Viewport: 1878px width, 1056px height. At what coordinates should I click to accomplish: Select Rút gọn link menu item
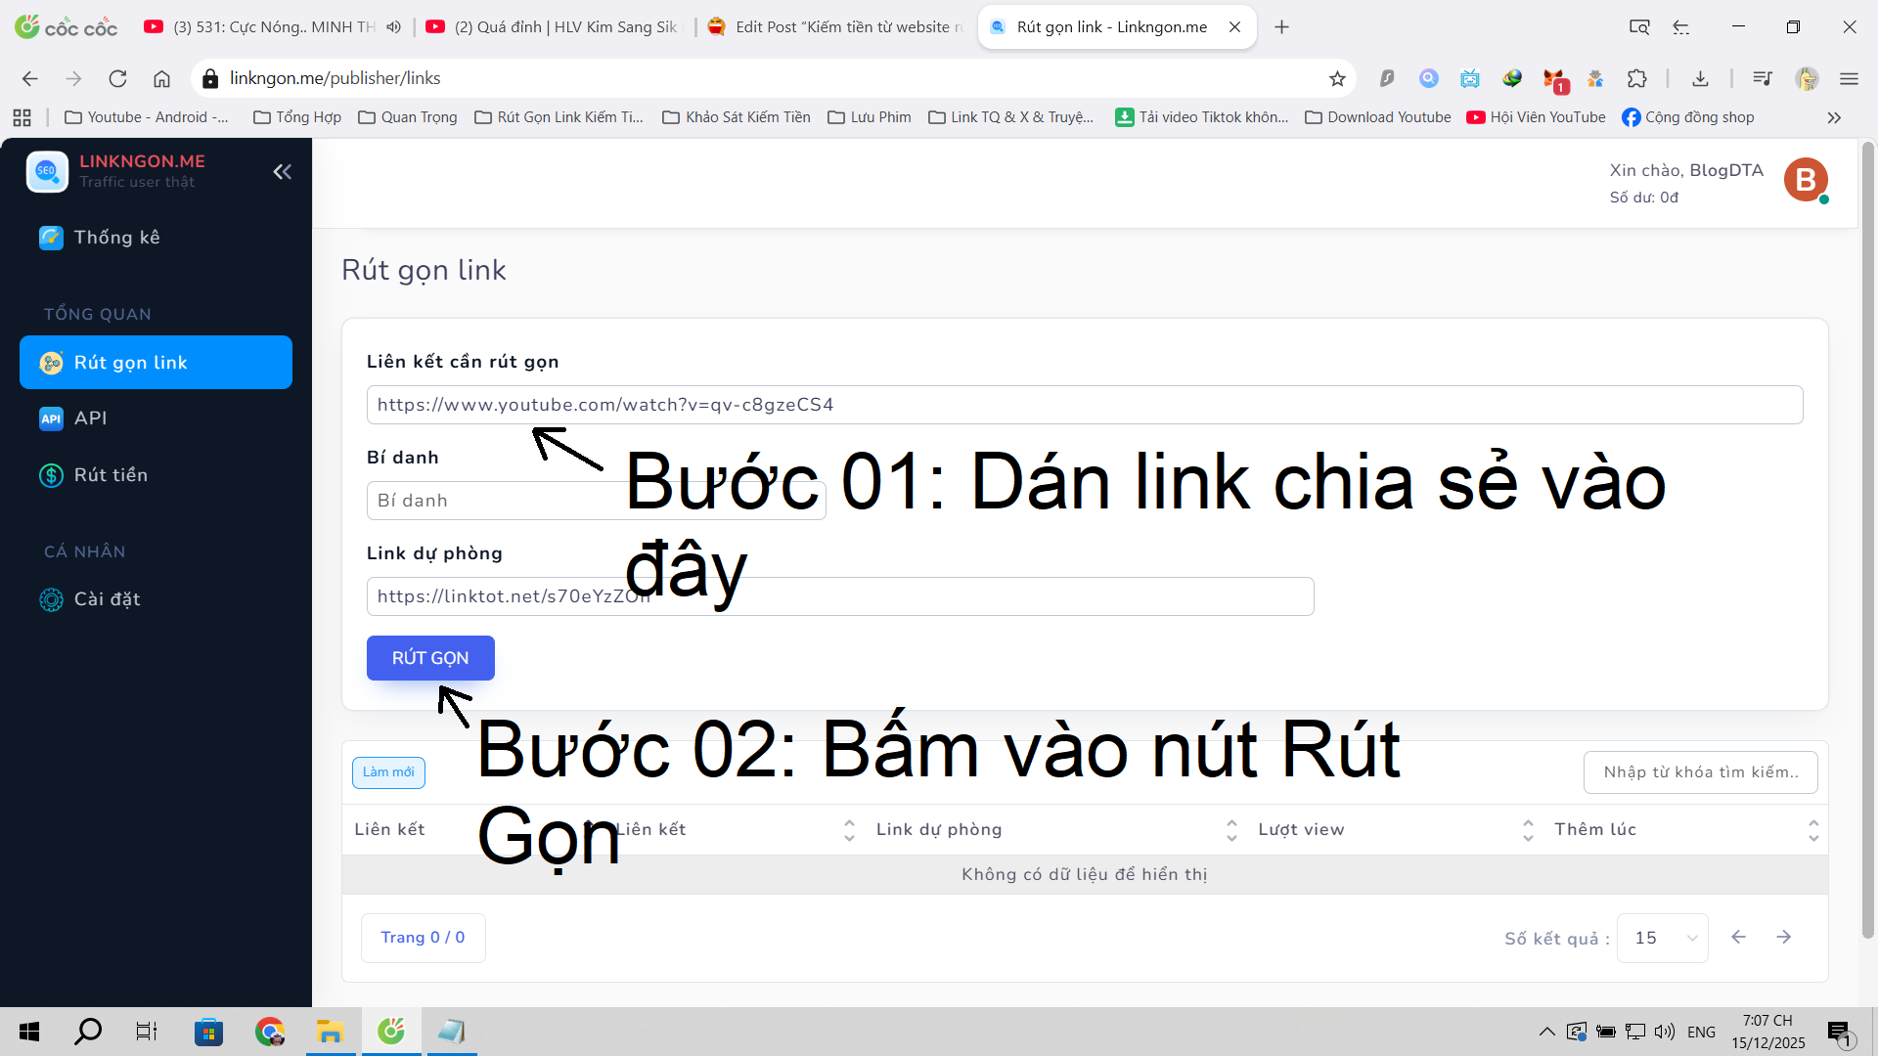click(156, 363)
